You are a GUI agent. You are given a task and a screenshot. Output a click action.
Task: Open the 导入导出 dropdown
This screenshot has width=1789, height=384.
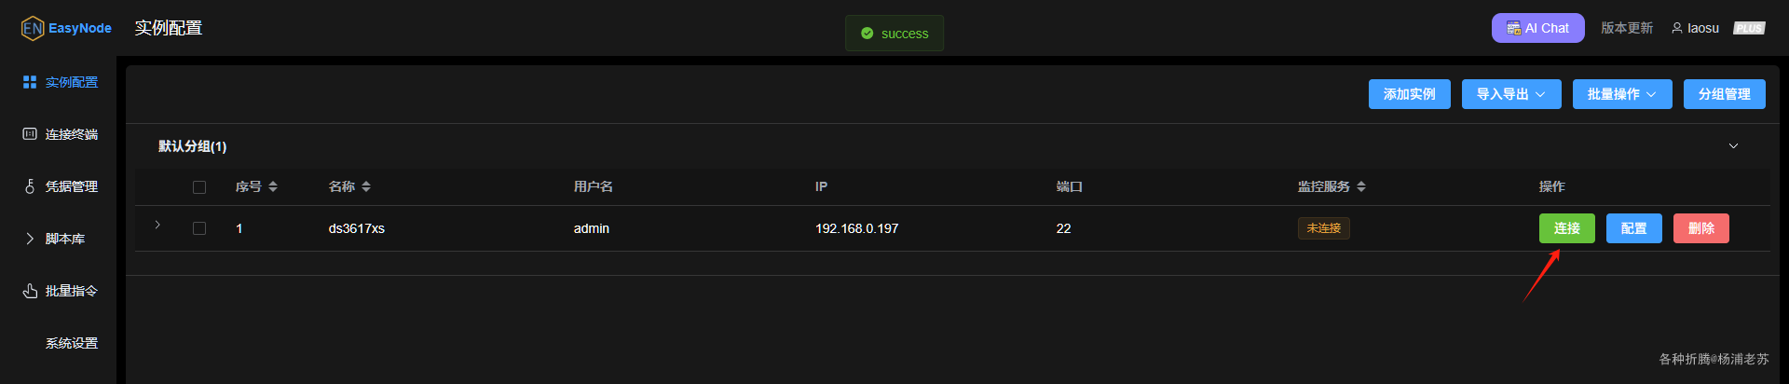[1511, 94]
